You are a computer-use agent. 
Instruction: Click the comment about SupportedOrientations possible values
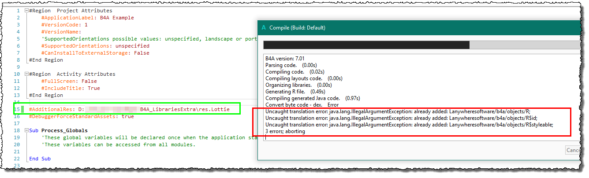[x=149, y=39]
